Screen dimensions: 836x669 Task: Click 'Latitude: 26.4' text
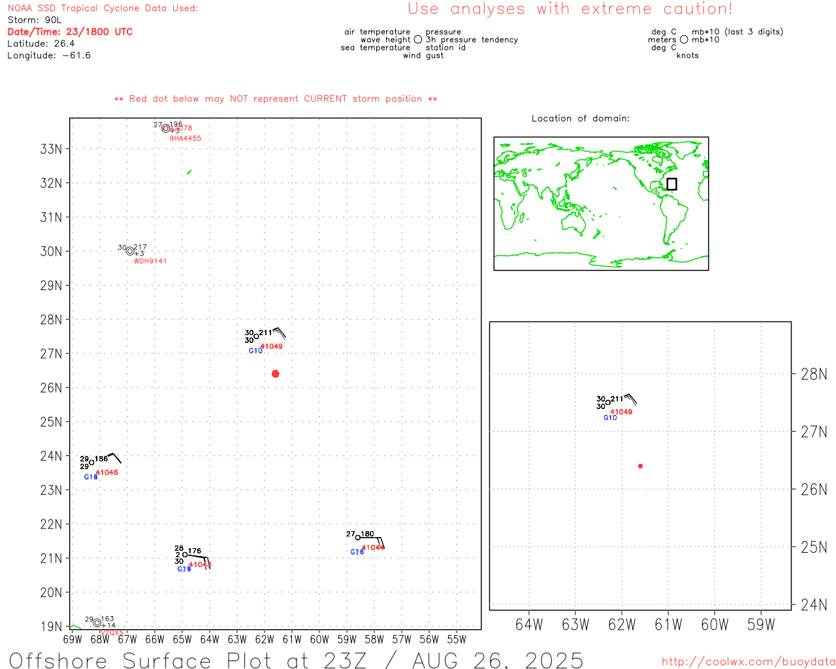pyautogui.click(x=41, y=44)
